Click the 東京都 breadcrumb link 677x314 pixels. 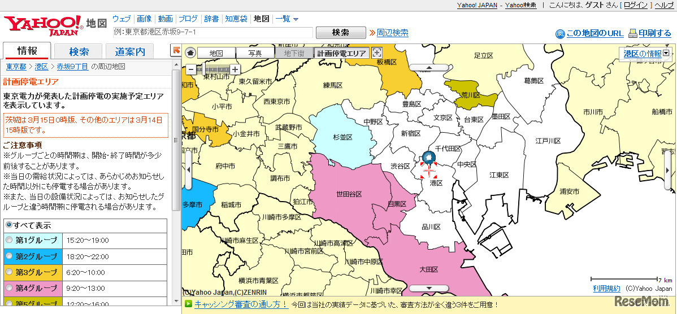click(x=16, y=67)
